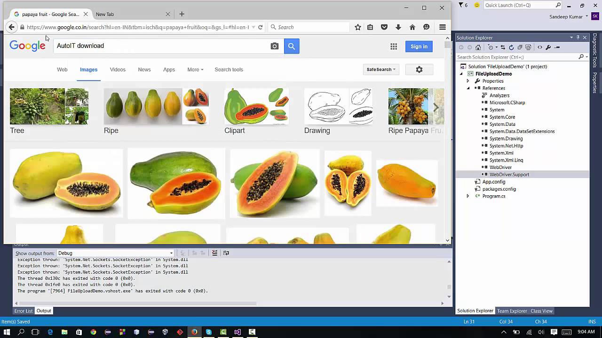The height and width of the screenshot is (338, 602).
Task: Toggle Show All Files in Solution Explorer
Action: click(528, 47)
